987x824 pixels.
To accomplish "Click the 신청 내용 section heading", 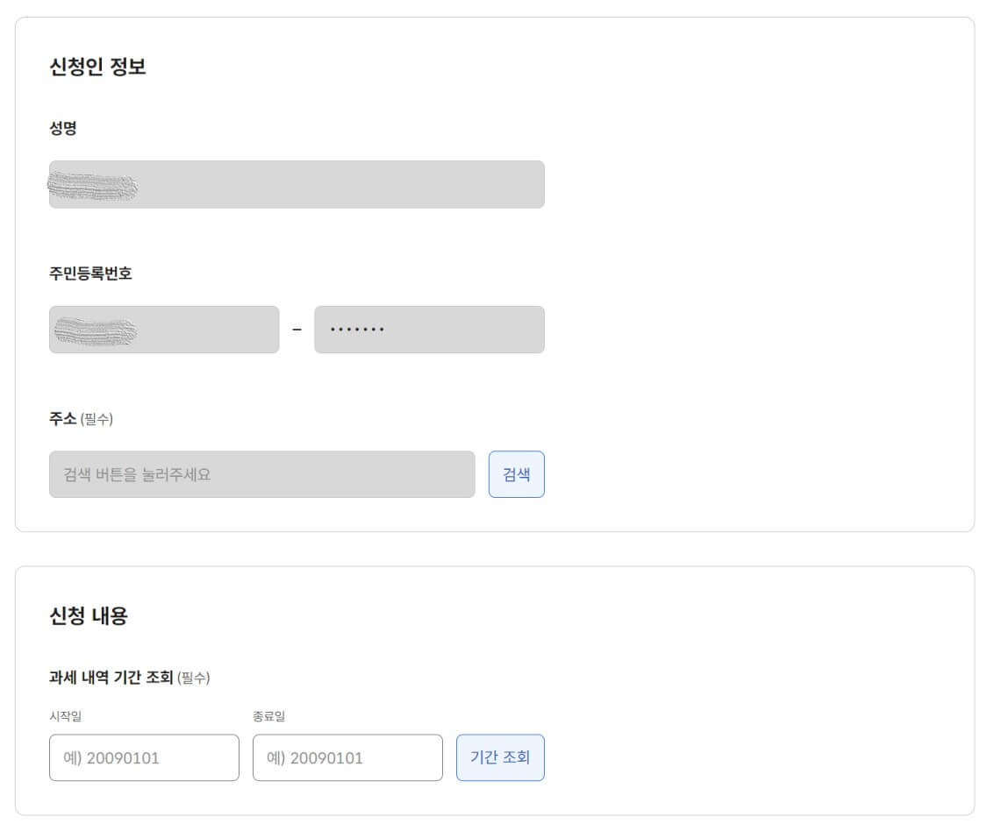I will (x=89, y=615).
